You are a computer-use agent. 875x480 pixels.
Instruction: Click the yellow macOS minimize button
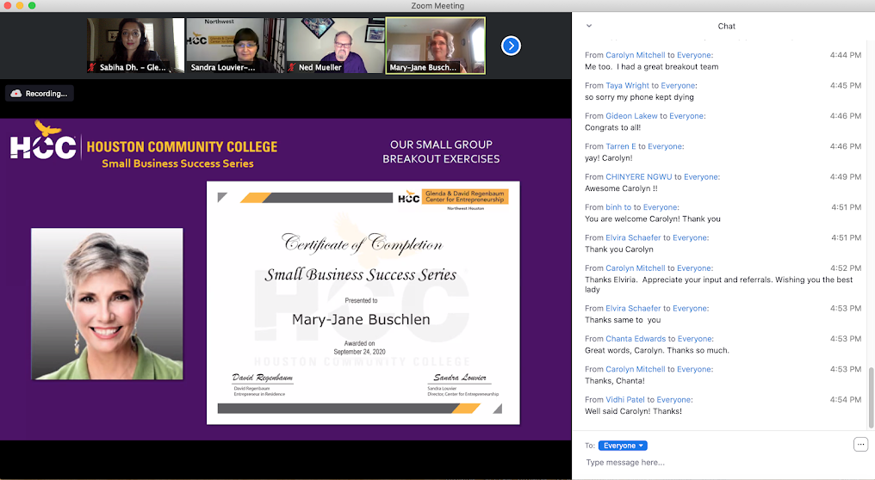point(20,6)
